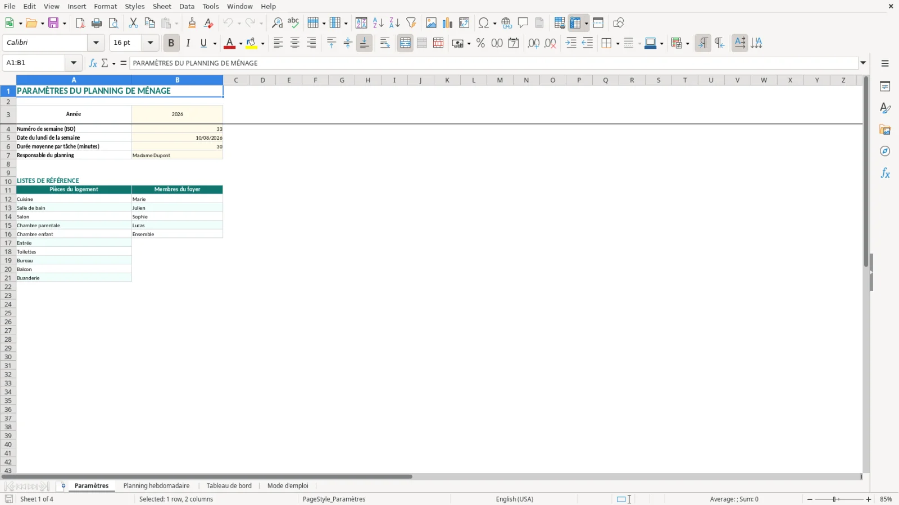
Task: Toggle freeze rows and columns
Action: 575,23
